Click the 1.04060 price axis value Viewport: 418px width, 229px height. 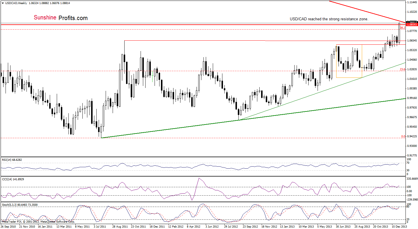coord(412,60)
